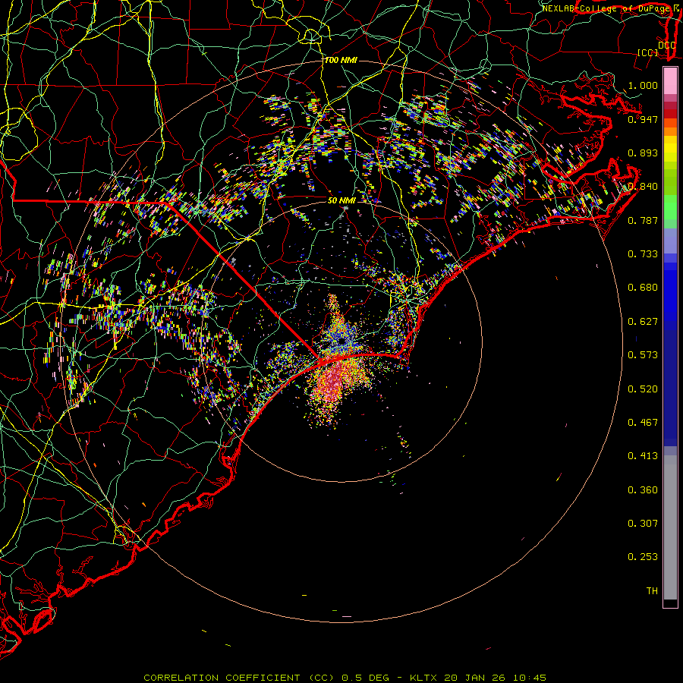
Task: Pick the bright green color bar segment
Action: (670, 207)
